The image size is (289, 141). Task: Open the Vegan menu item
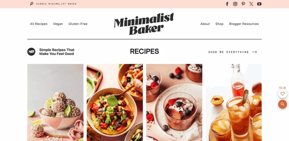58,24
